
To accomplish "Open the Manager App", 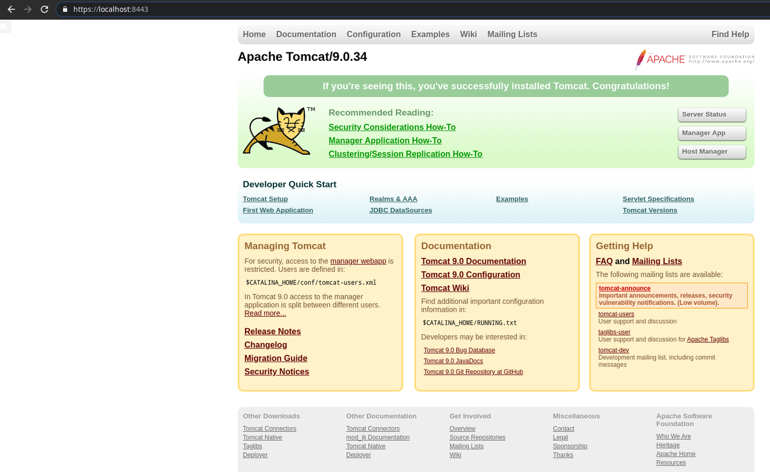I will 712,133.
